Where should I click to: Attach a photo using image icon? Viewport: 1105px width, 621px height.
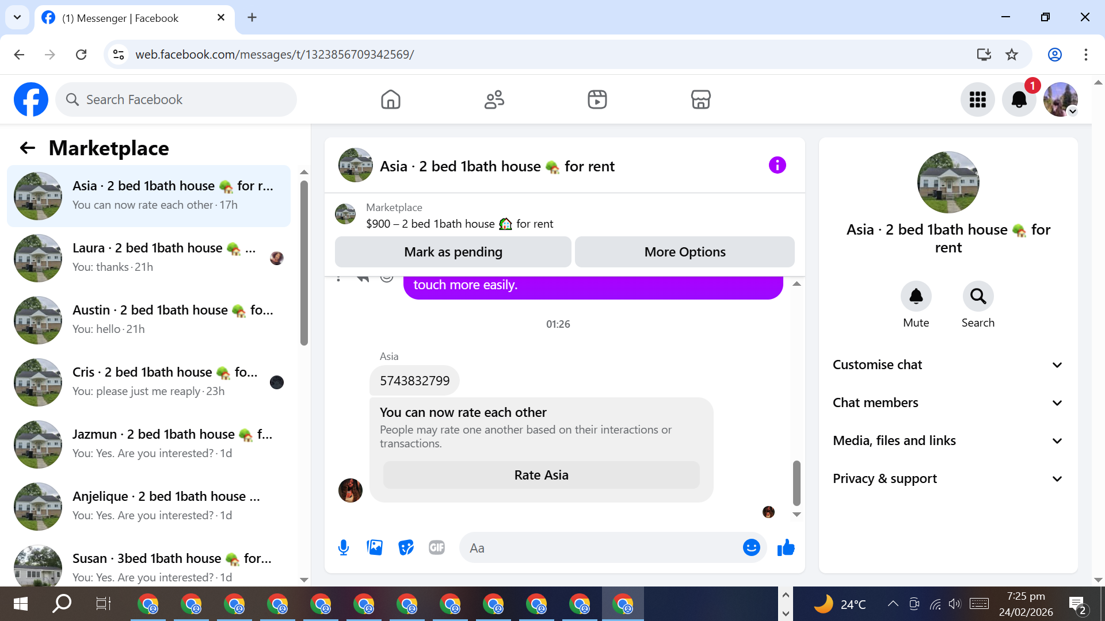[x=375, y=547]
